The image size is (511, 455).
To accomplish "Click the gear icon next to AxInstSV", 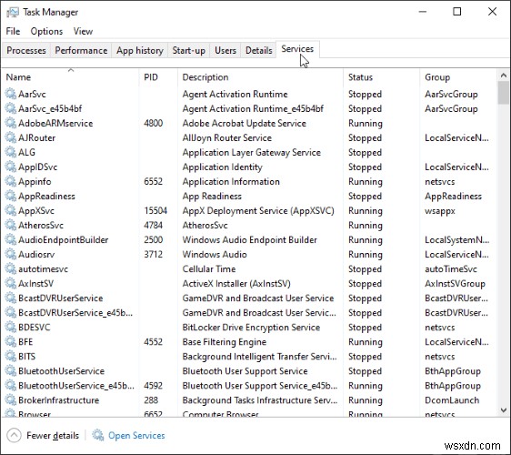I will pos(11,283).
